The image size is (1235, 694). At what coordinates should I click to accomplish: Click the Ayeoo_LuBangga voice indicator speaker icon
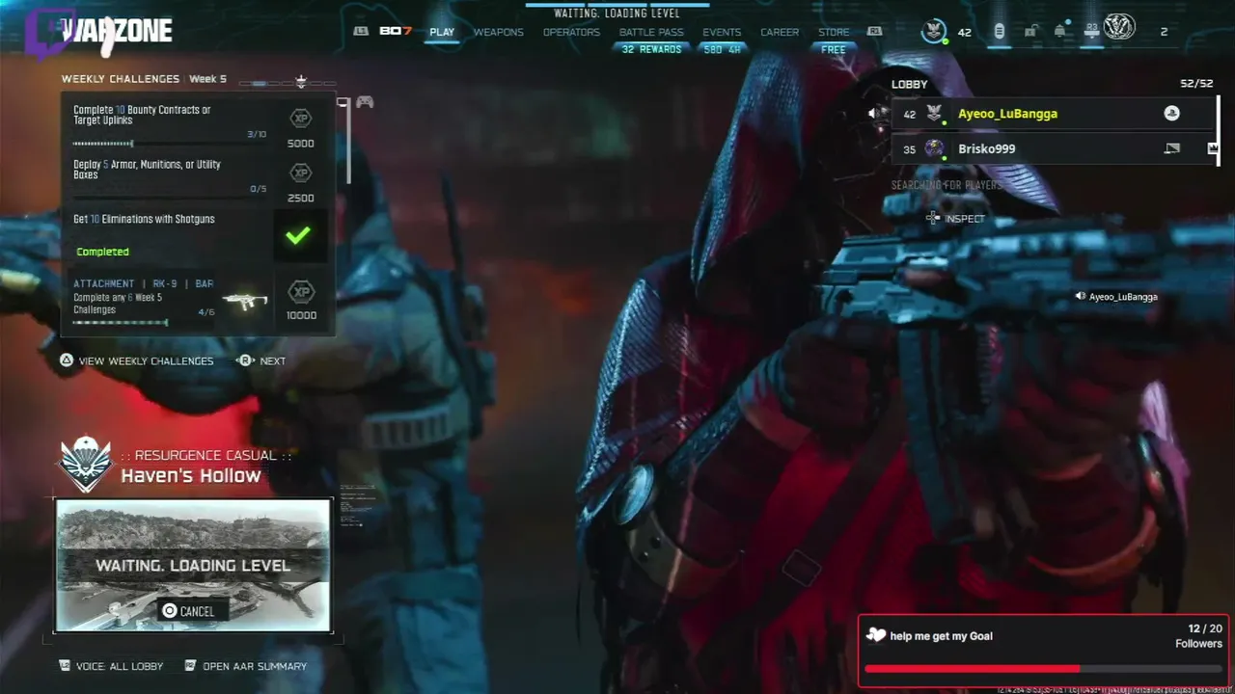[1081, 297]
